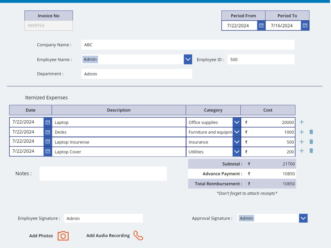The width and height of the screenshot is (331, 248).
Task: Click the Company Name field containing ABC
Action: point(188,45)
